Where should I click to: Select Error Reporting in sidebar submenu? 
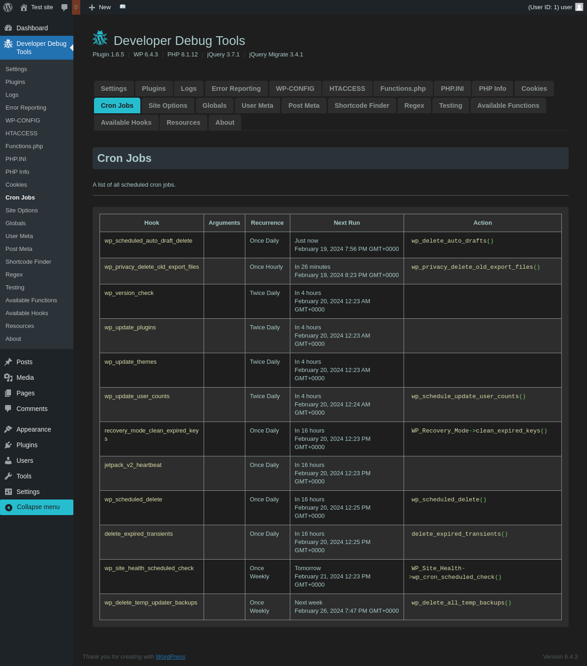(x=26, y=108)
